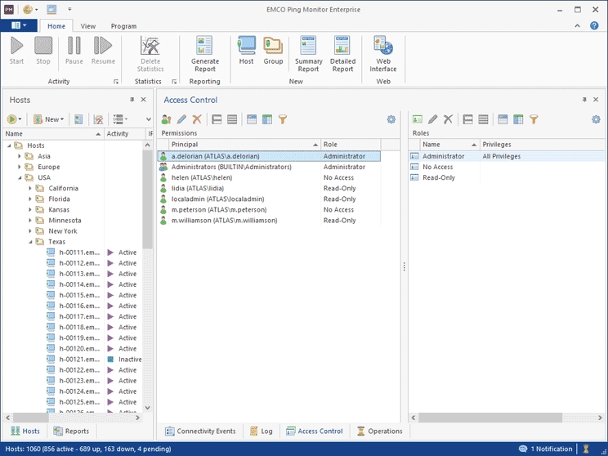Click the Resume ribbon button
608x456 pixels.
(x=103, y=51)
